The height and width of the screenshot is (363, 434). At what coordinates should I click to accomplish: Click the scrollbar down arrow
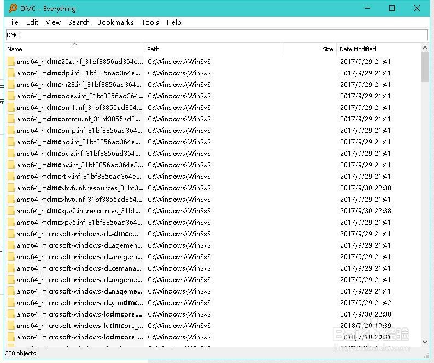425,342
